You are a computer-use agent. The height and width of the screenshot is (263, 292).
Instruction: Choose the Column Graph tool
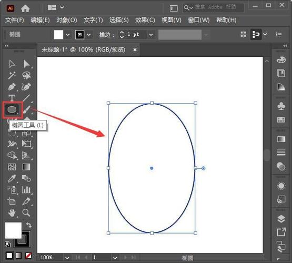point(26,190)
